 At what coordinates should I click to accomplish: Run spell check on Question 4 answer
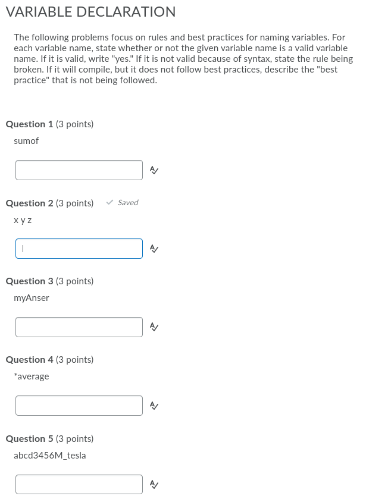coord(153,405)
